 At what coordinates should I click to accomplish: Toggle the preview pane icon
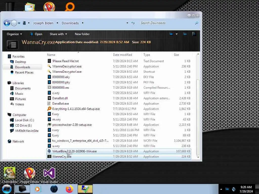[x=185, y=34]
